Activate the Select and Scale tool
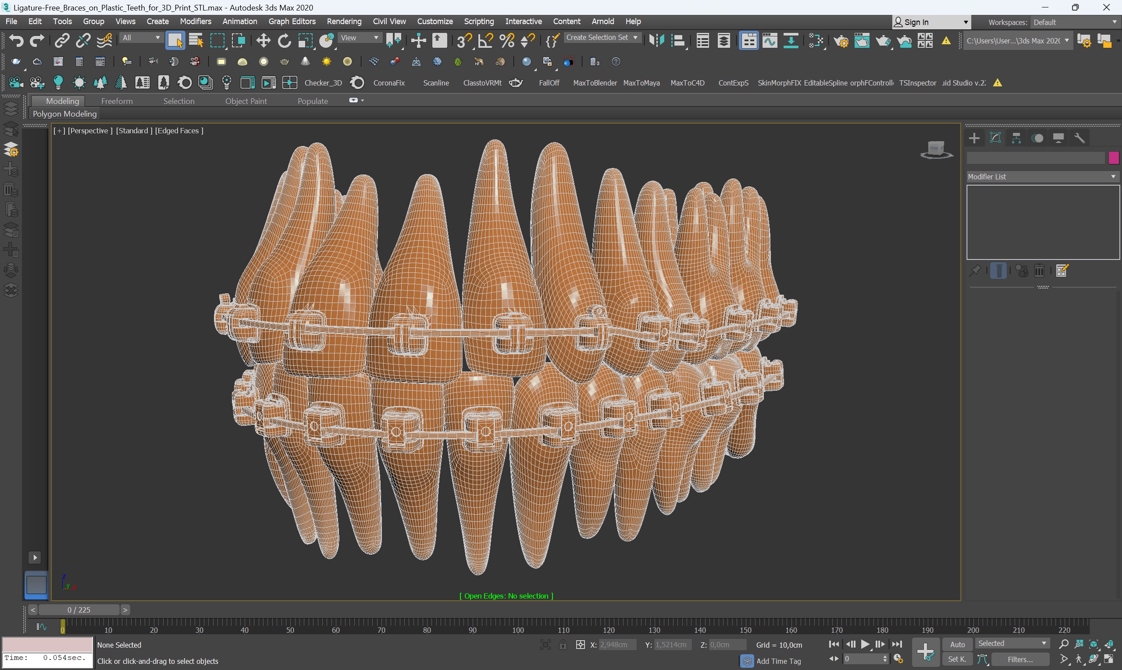The height and width of the screenshot is (670, 1122). coord(306,41)
